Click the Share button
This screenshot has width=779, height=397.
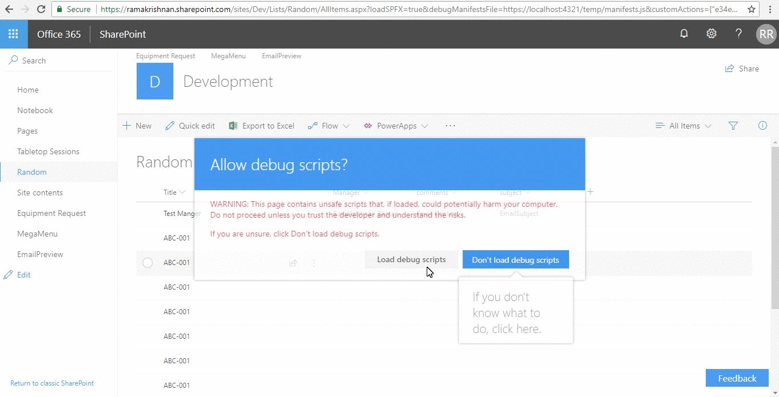pyautogui.click(x=742, y=69)
